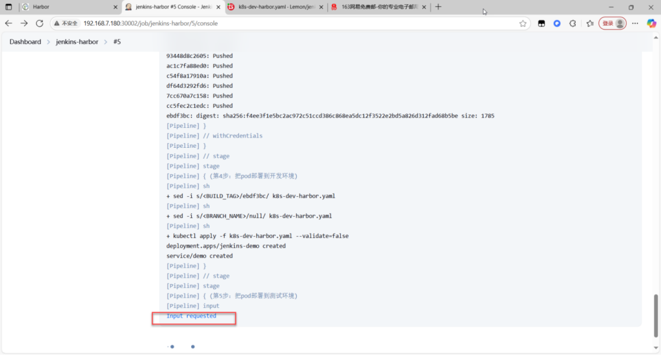Click the browser back arrow

(8, 23)
